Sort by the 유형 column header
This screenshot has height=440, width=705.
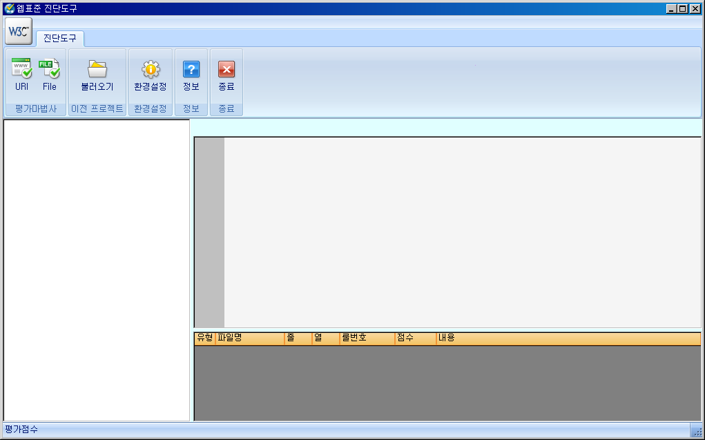click(x=205, y=338)
